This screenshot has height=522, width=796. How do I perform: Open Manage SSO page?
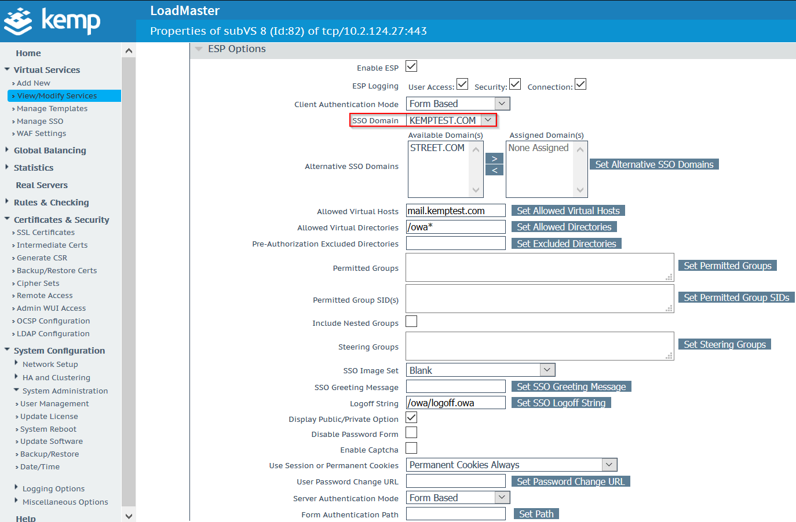coord(40,122)
